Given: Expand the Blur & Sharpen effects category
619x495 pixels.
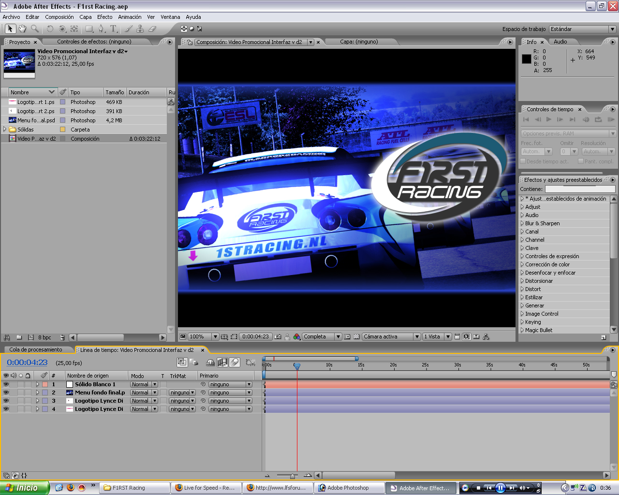Looking at the screenshot, I should tap(522, 223).
